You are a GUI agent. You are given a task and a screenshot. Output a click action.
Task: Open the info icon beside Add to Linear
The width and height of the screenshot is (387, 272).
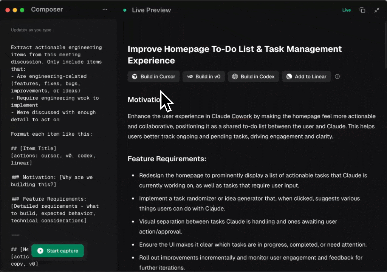point(337,77)
